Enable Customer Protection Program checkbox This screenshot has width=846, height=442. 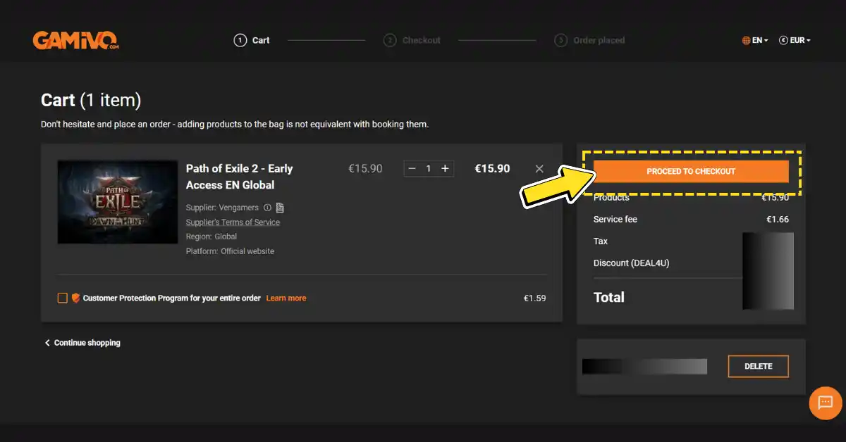tap(63, 298)
